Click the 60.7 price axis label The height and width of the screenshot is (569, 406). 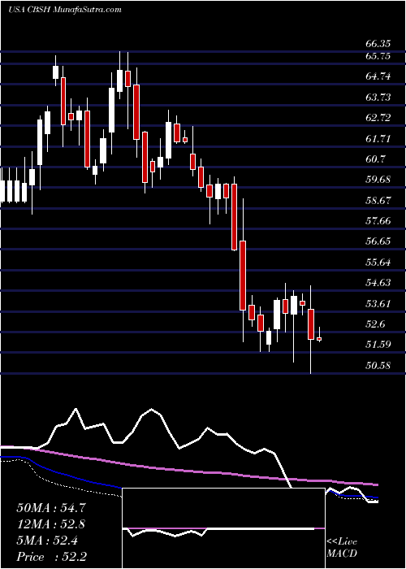(375, 159)
